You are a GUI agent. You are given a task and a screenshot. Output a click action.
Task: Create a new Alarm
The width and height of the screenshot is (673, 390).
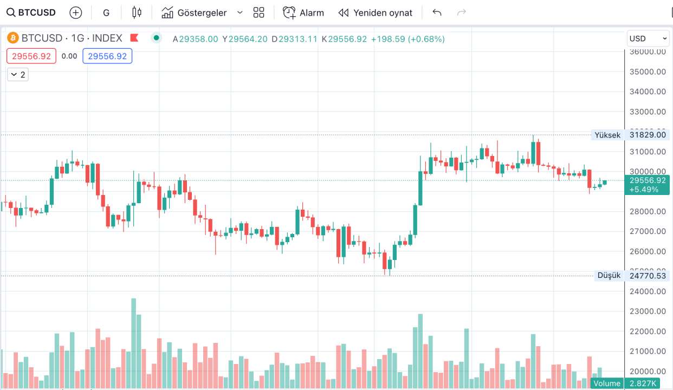[x=303, y=12]
